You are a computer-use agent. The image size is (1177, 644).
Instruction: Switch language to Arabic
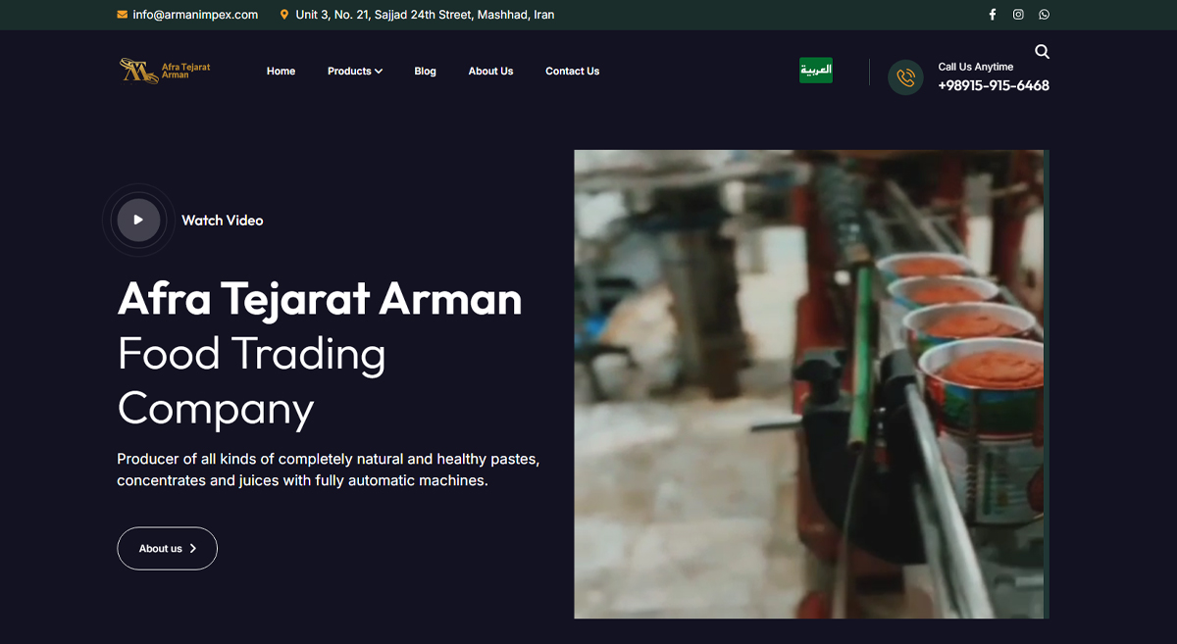click(816, 71)
